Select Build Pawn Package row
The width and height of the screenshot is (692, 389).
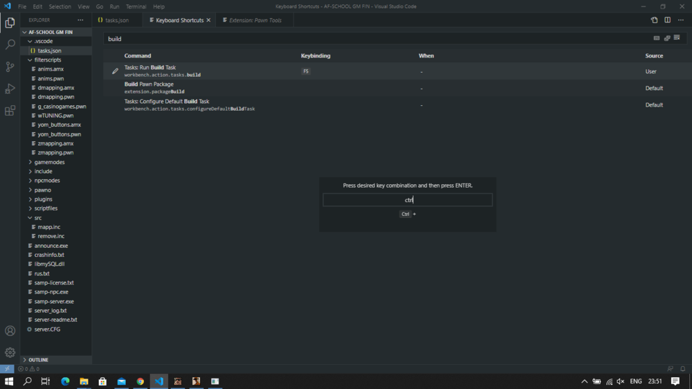pos(397,88)
